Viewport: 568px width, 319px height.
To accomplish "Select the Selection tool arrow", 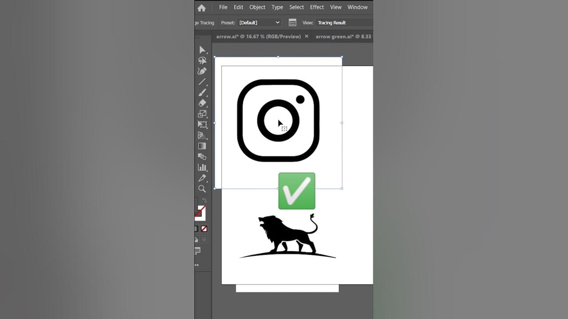I will click(x=202, y=50).
